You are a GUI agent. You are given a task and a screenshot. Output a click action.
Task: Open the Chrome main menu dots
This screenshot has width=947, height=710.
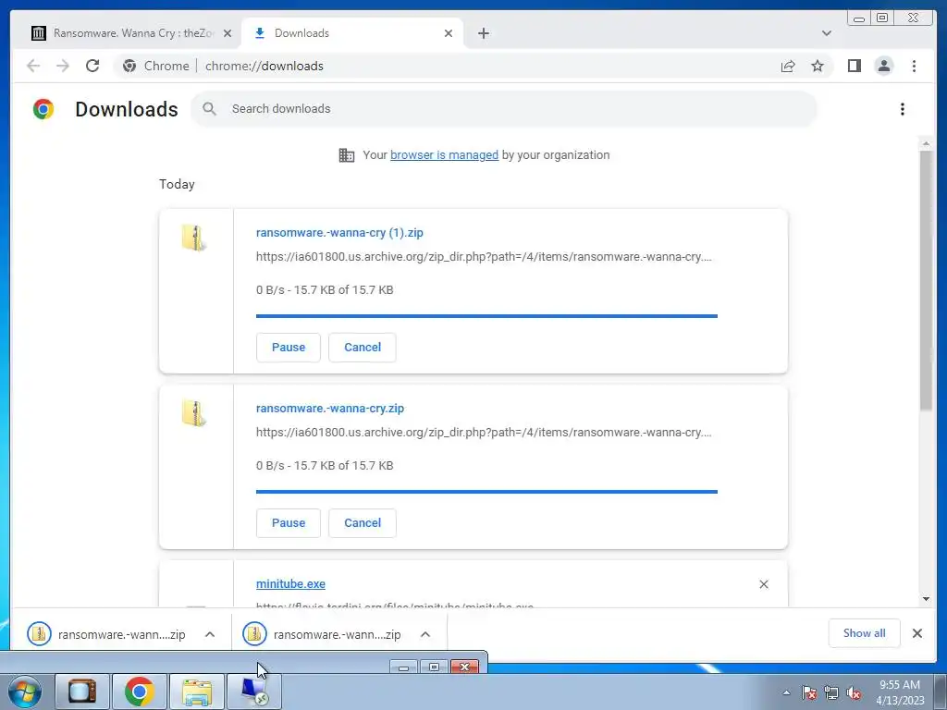pyautogui.click(x=914, y=66)
